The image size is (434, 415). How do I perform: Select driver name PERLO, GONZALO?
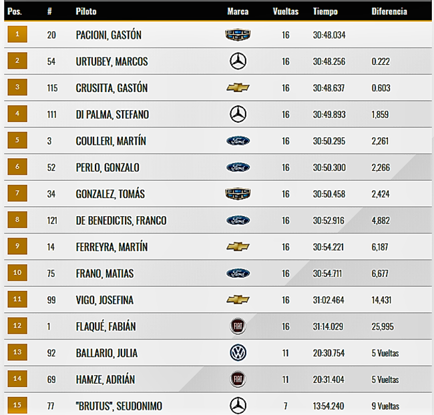click(107, 167)
